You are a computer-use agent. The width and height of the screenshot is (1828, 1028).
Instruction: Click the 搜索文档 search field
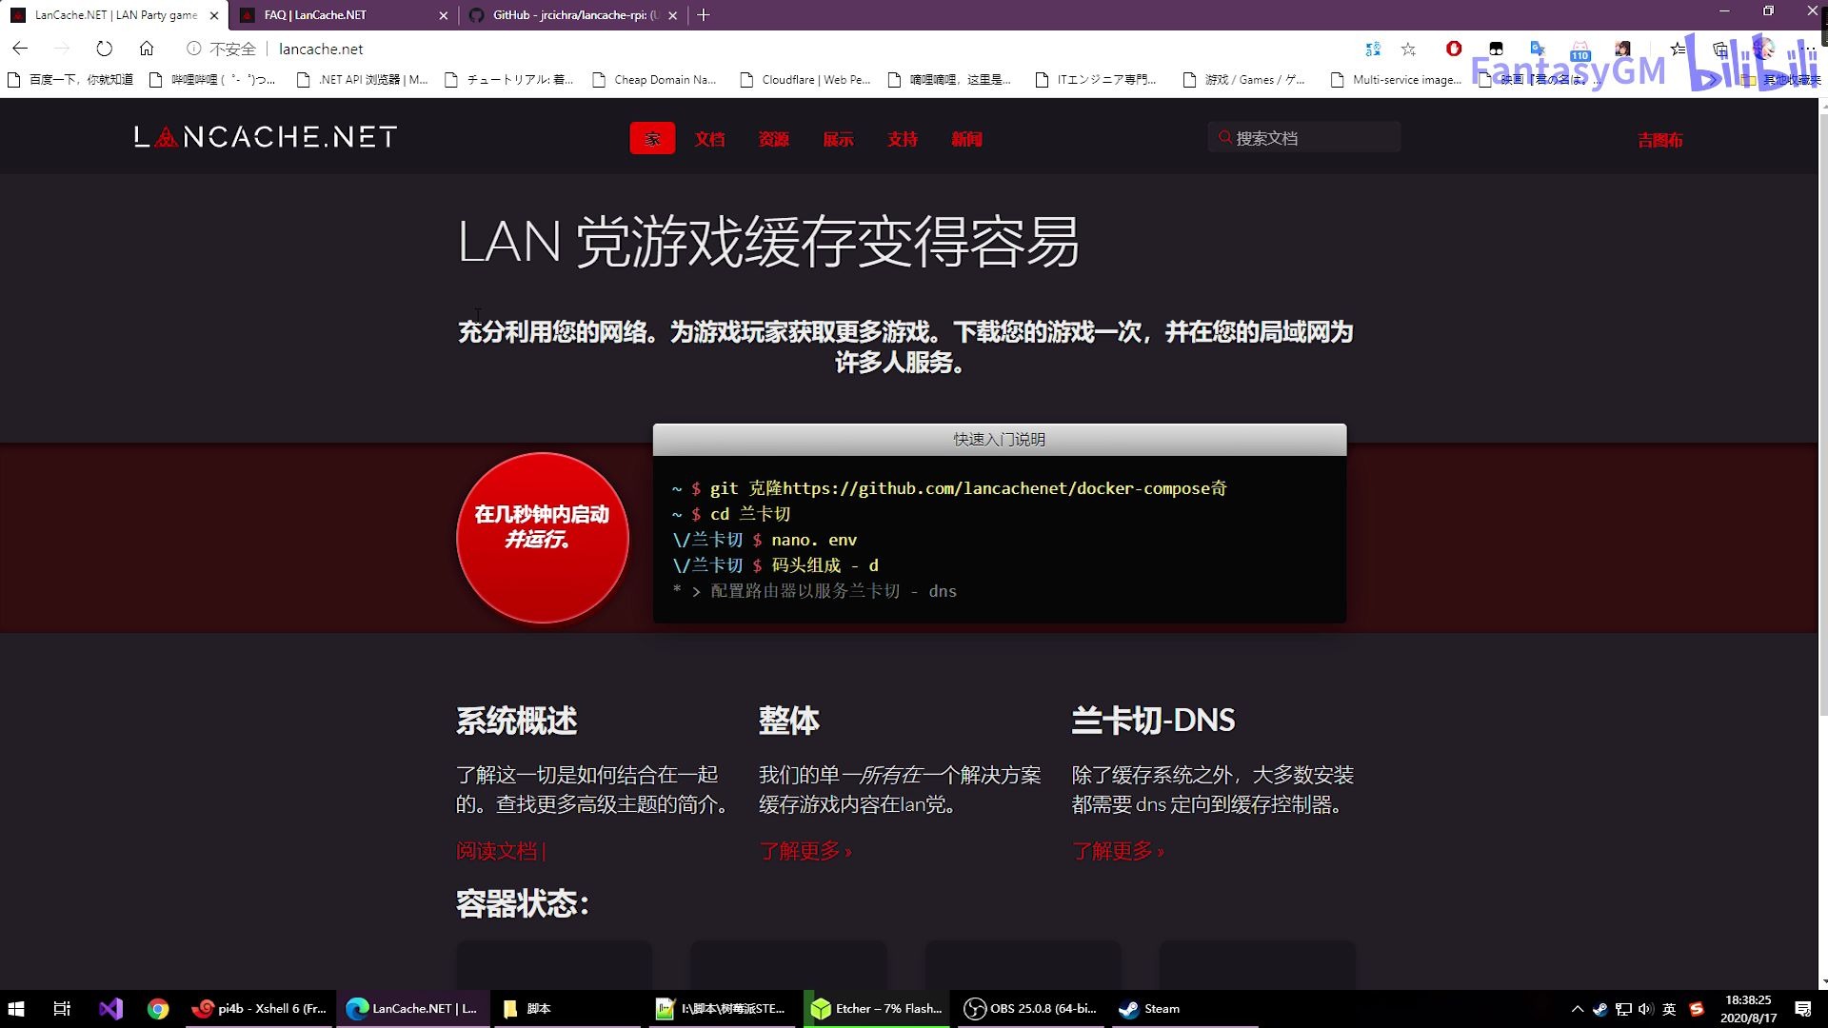[x=1304, y=137]
